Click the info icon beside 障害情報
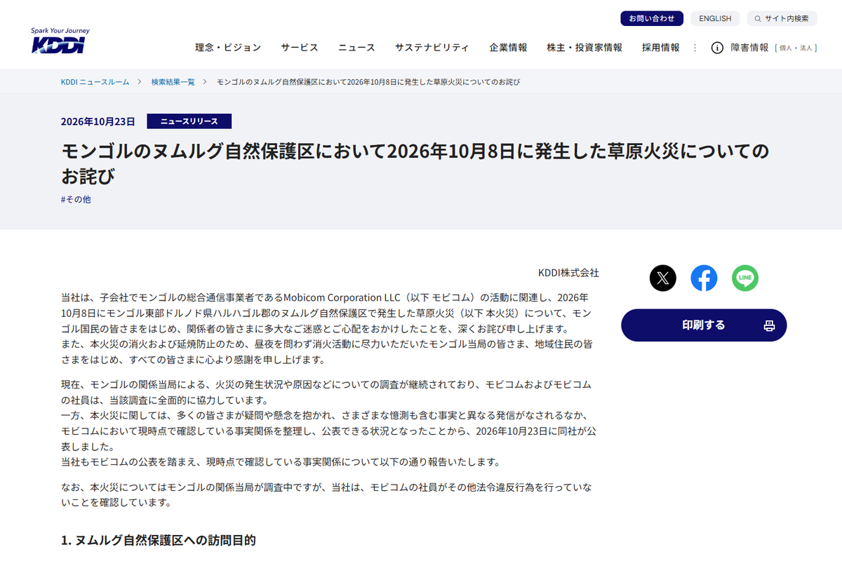This screenshot has height=561, width=842. 717,48
